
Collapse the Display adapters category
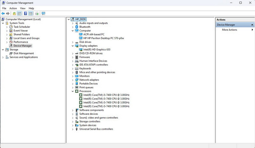(x=73, y=46)
